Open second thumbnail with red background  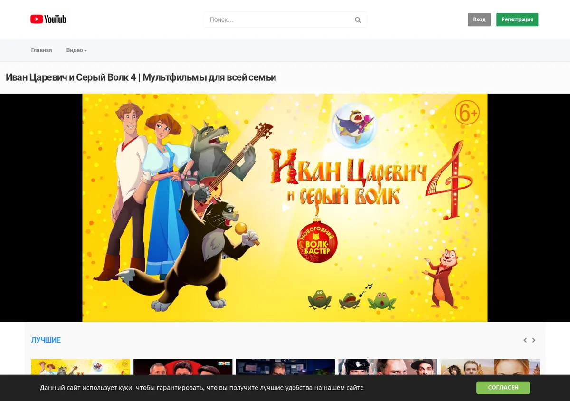click(183, 367)
